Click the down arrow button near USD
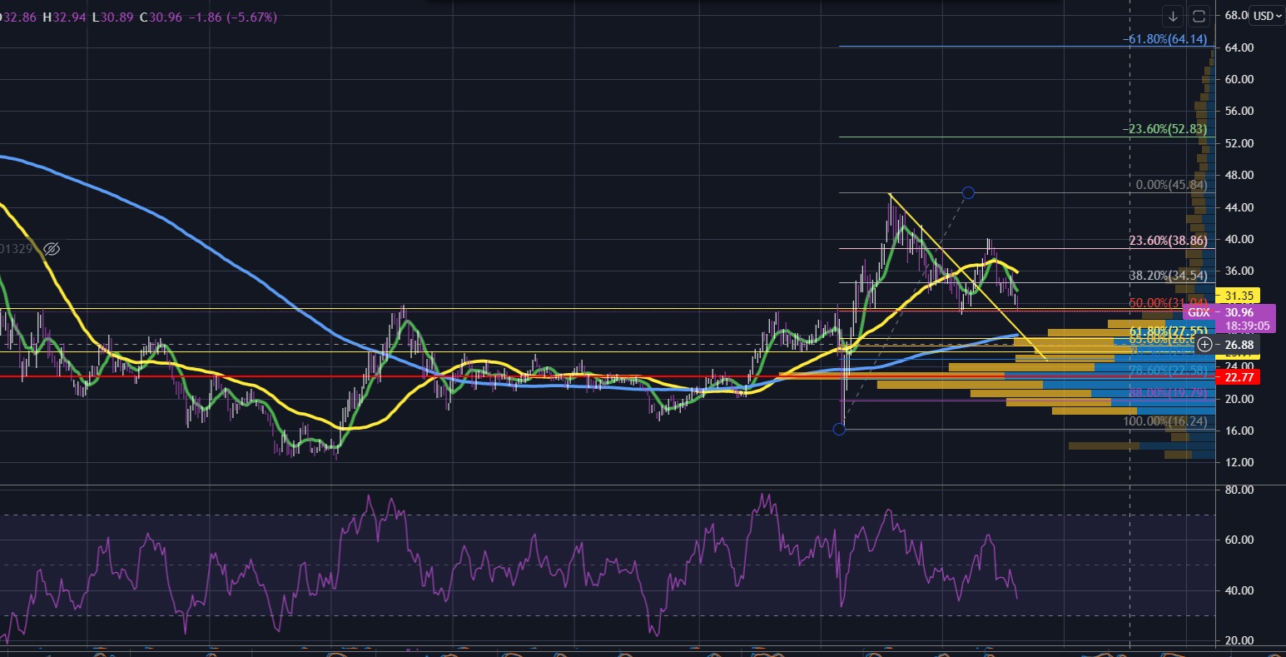This screenshot has width=1286, height=657. (x=1174, y=16)
